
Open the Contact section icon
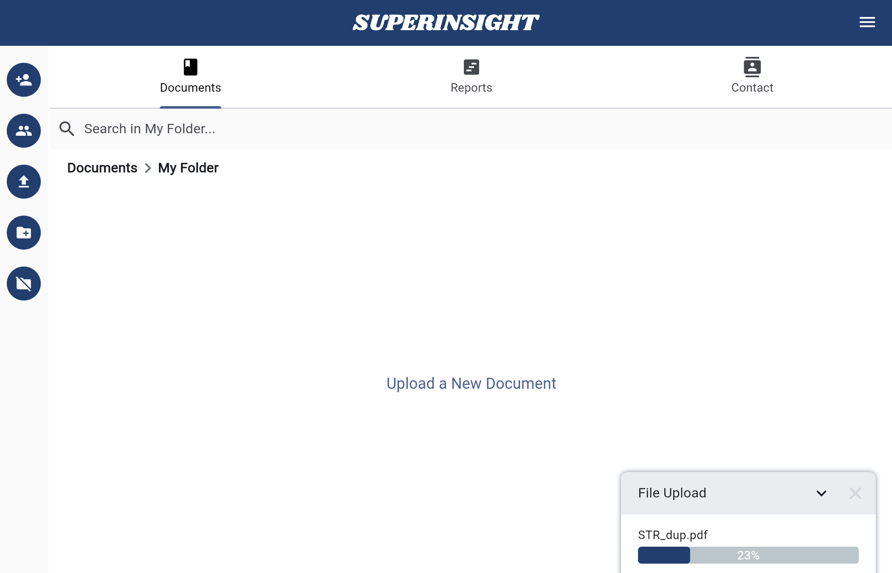pos(751,67)
